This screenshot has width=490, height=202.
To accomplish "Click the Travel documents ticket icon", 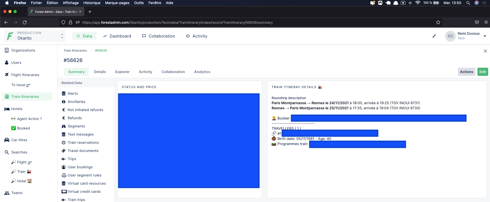I will [x=64, y=151].
